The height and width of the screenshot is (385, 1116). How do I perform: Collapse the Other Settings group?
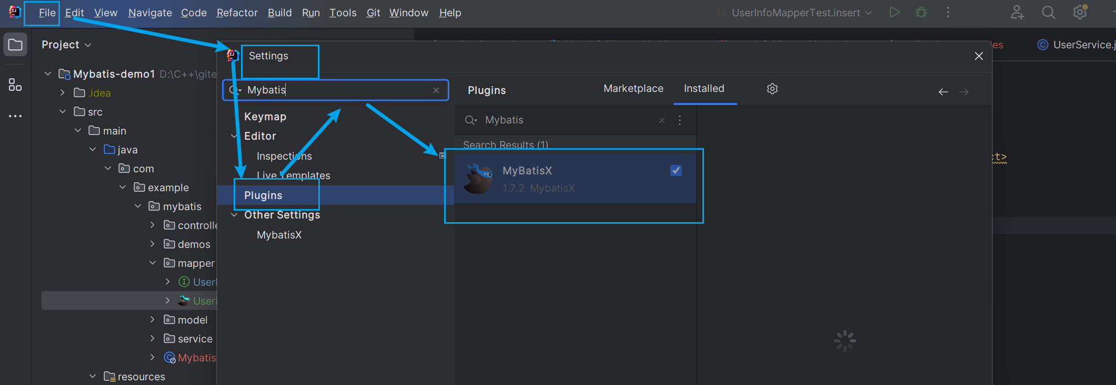[x=234, y=215]
